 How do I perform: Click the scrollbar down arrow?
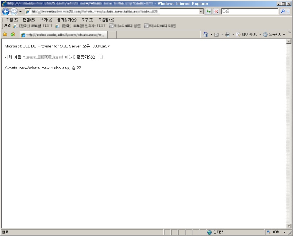coord(289,226)
